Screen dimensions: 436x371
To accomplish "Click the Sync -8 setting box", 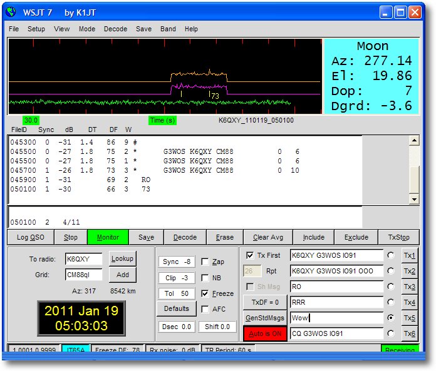I will 177,262.
